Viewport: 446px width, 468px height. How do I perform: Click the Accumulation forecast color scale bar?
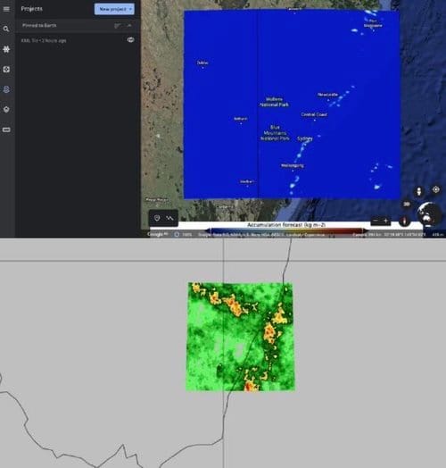click(286, 230)
